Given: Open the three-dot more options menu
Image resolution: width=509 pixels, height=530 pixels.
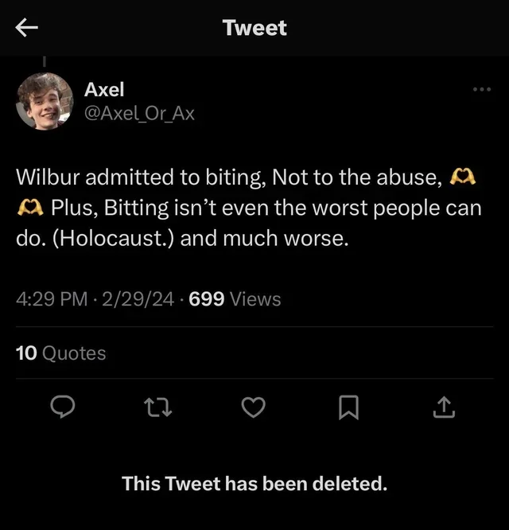Looking at the screenshot, I should [x=482, y=89].
